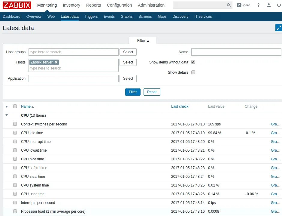Screen dimensions: 282x216
Task: Click the power sign-out icon
Action: pos(279,5)
